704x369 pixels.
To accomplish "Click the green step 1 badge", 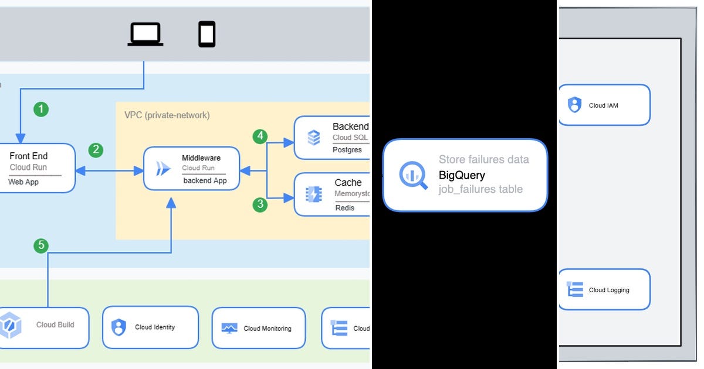I will (40, 109).
